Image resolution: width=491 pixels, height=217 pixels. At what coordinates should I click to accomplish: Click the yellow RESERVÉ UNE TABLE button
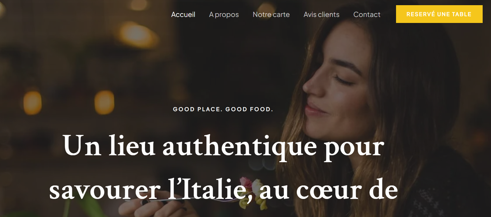pyautogui.click(x=439, y=14)
